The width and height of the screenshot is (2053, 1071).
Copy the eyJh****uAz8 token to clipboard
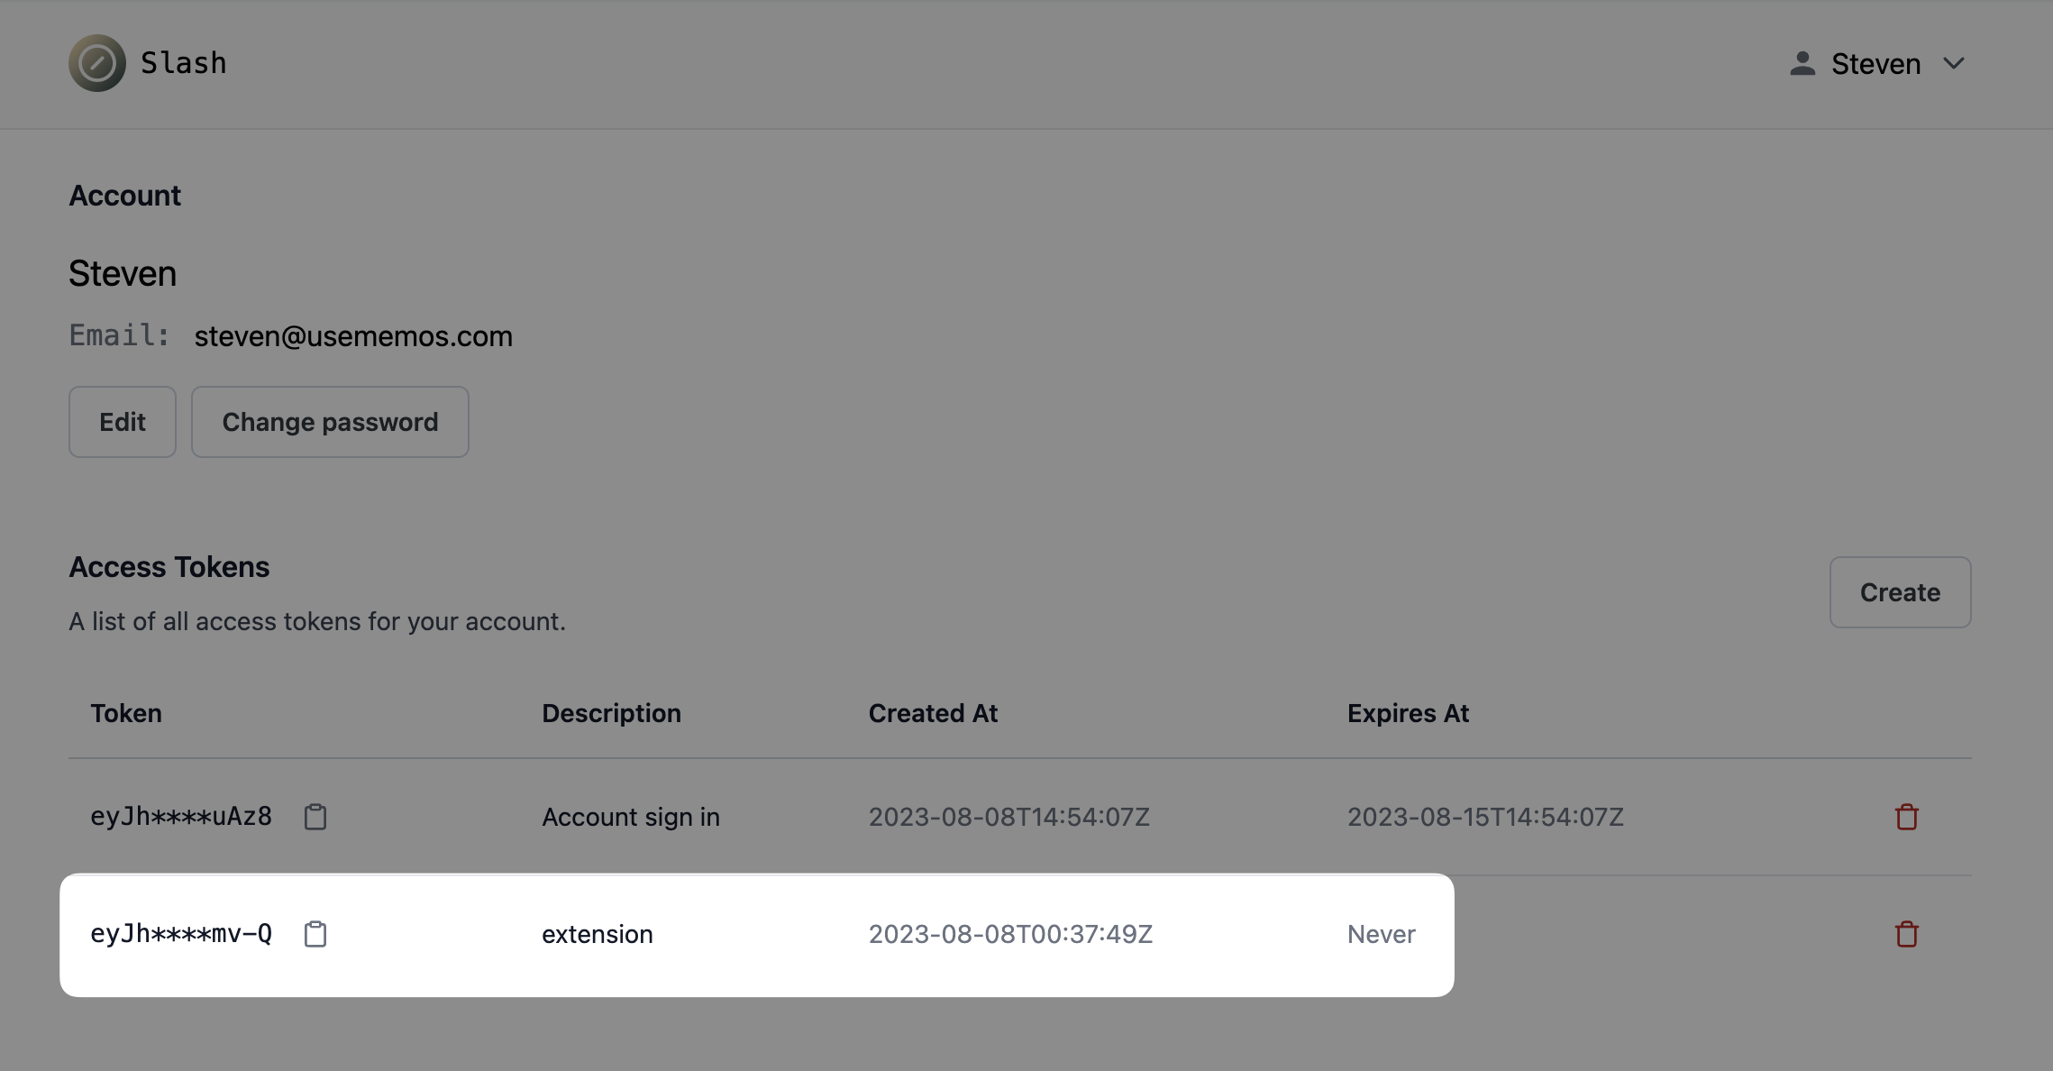coord(315,817)
